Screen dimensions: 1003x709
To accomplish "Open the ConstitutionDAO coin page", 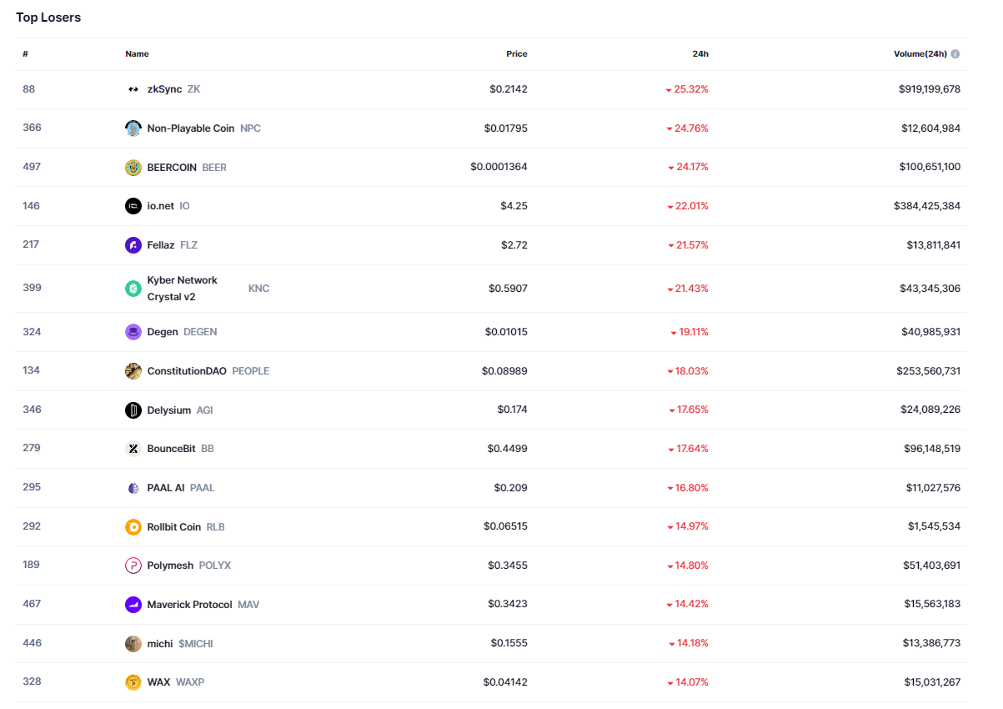I will [187, 371].
